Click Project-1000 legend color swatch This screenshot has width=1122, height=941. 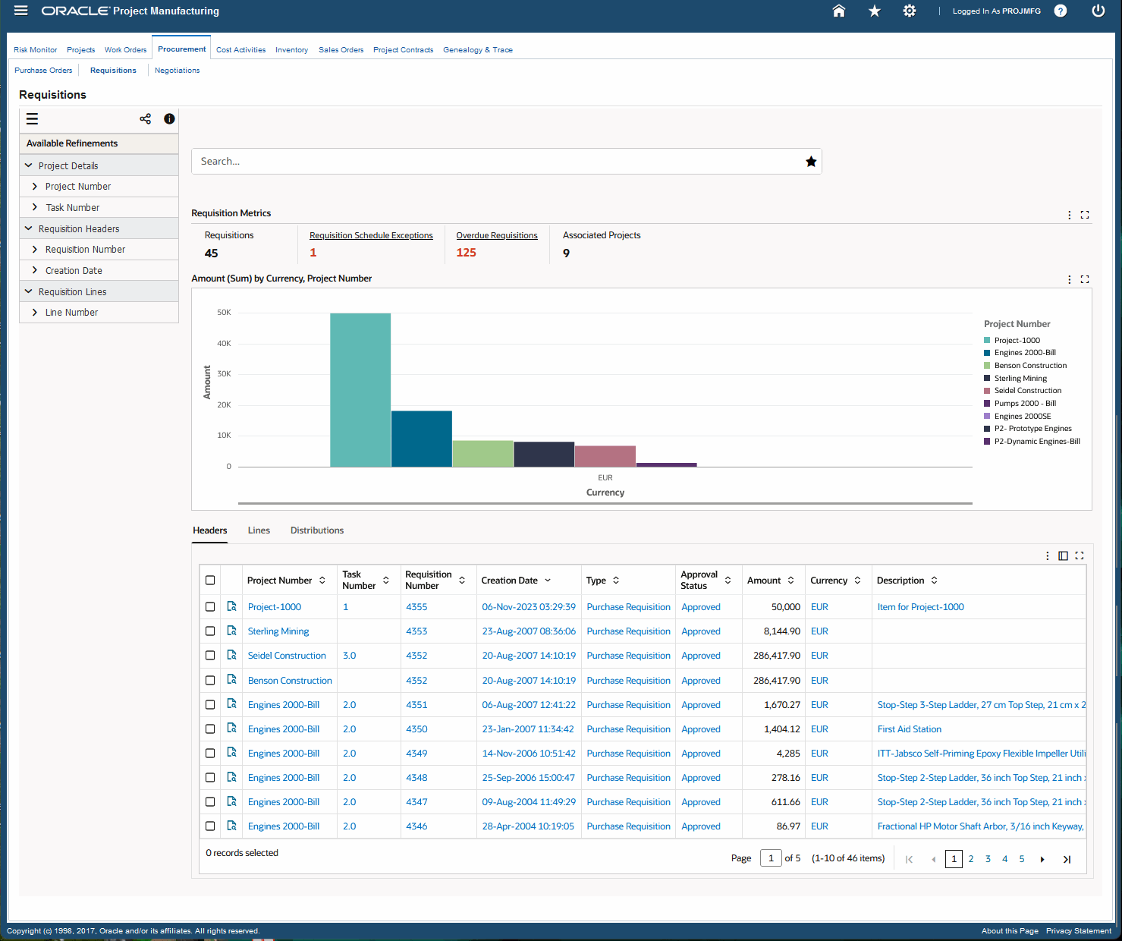coord(987,341)
